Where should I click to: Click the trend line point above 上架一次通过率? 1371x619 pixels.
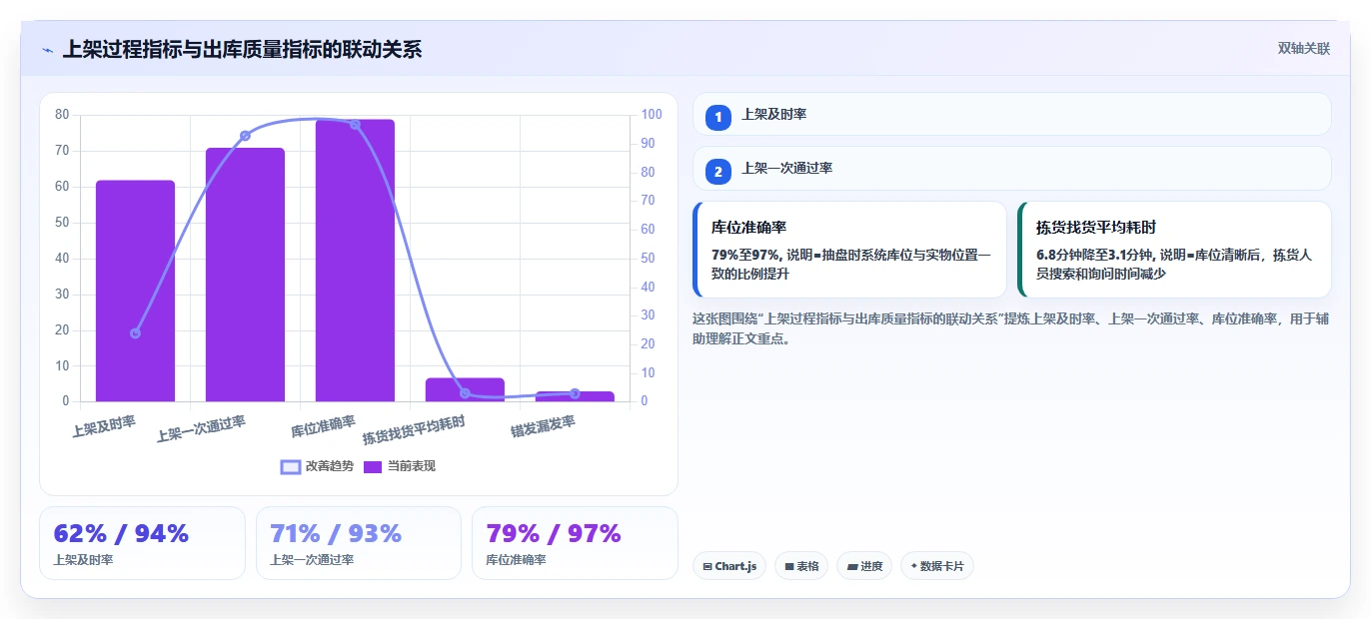click(245, 136)
